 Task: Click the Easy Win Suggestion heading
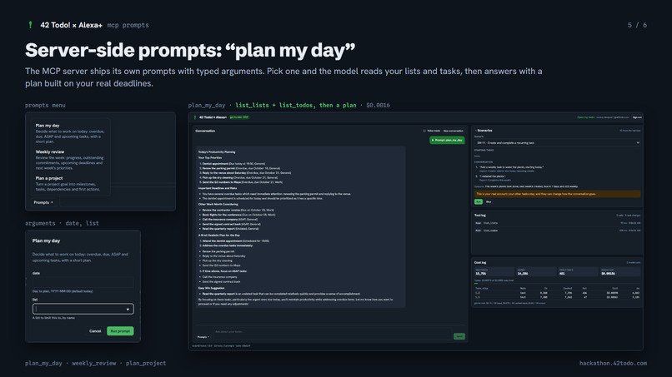click(x=212, y=288)
